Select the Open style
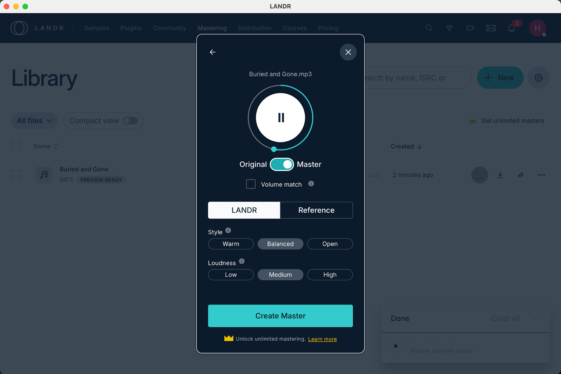The width and height of the screenshot is (561, 374). (x=330, y=244)
